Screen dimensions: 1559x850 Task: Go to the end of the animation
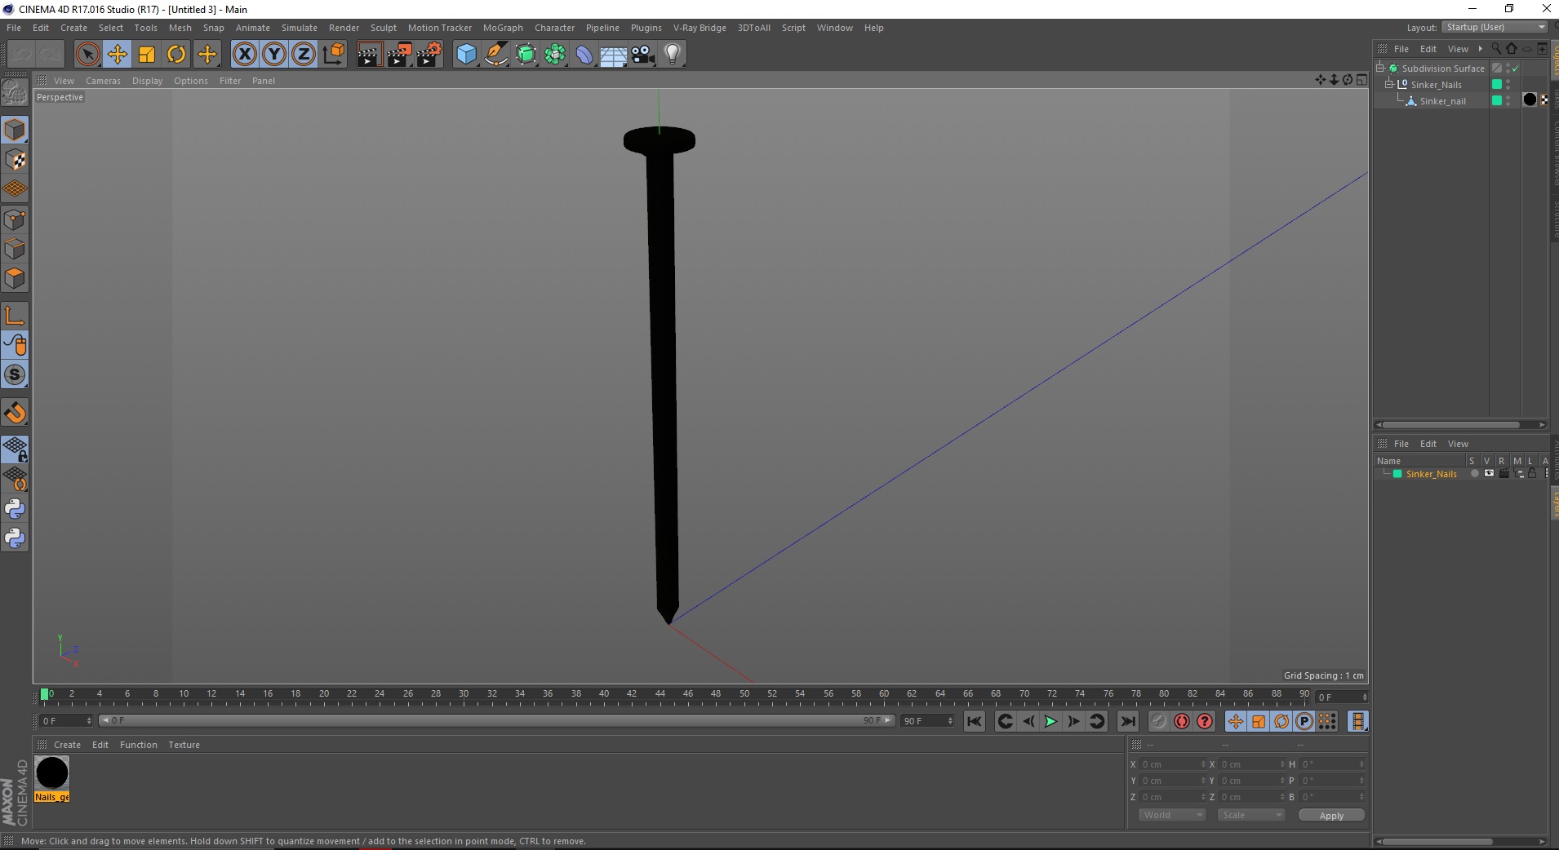coord(1128,721)
